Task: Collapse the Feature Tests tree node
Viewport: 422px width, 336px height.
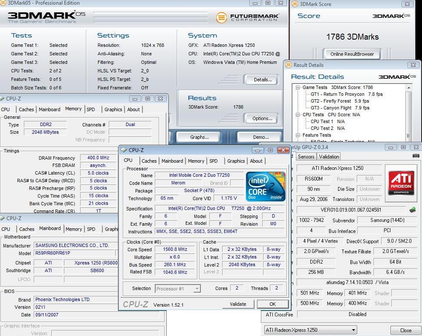Action: (298, 135)
